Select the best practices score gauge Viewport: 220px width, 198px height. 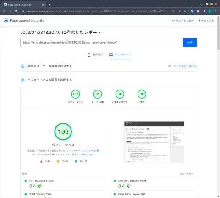120,94
